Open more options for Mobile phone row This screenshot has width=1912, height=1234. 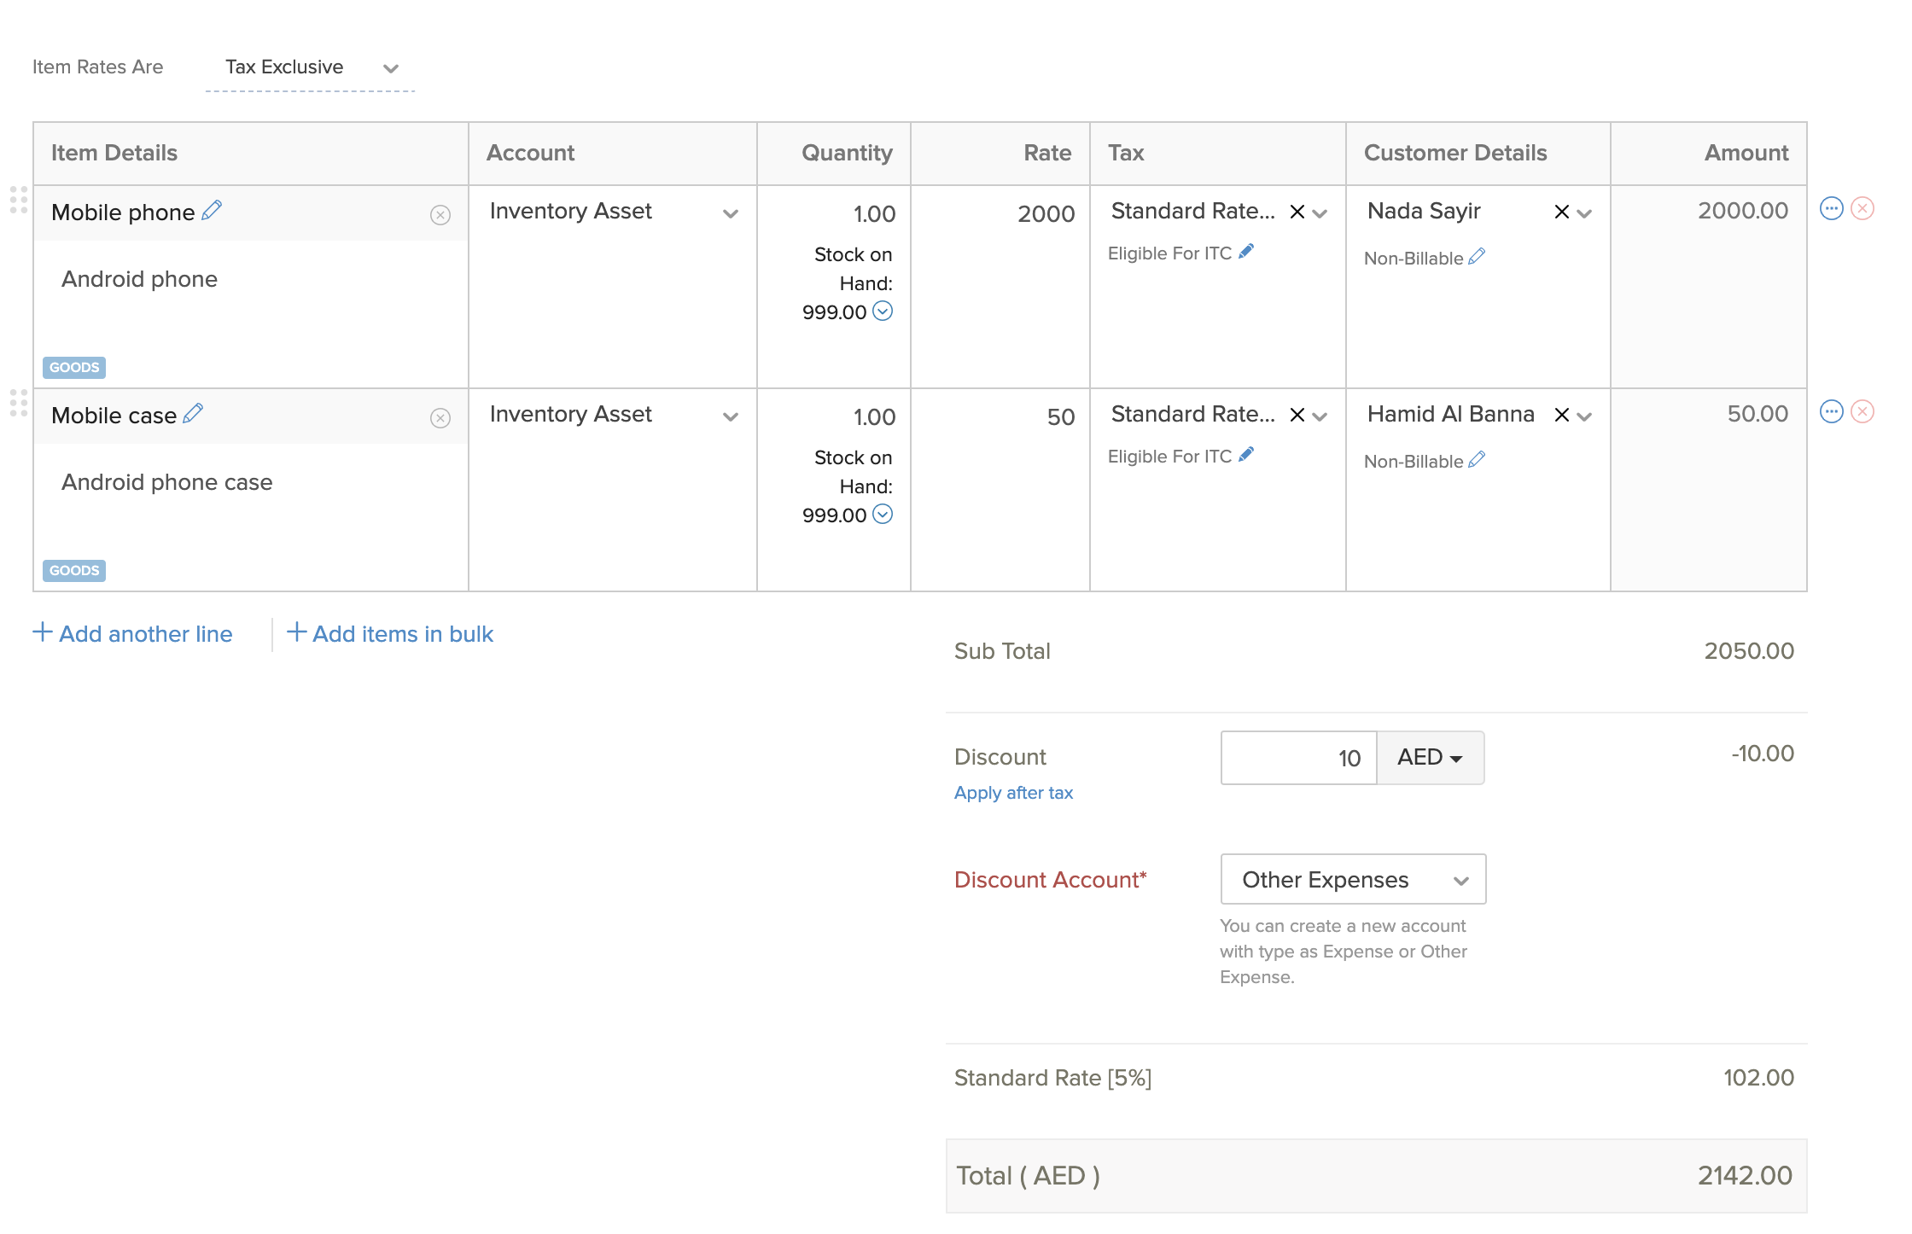click(1832, 209)
